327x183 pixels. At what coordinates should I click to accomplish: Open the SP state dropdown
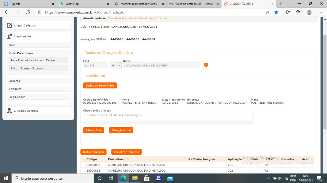point(119,65)
